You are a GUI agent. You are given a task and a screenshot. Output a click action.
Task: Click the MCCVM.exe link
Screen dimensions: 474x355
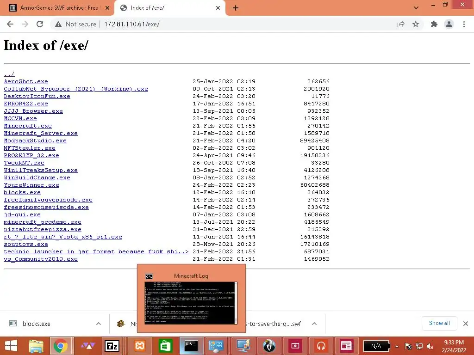(20, 118)
